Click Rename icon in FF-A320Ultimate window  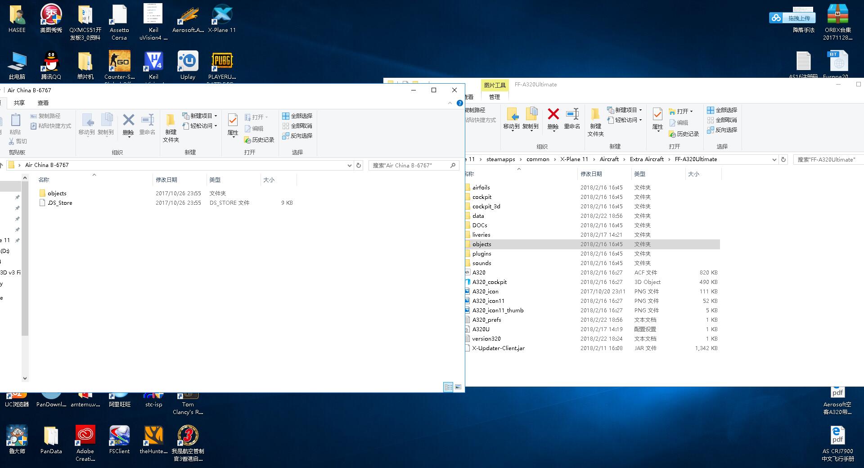tap(572, 114)
